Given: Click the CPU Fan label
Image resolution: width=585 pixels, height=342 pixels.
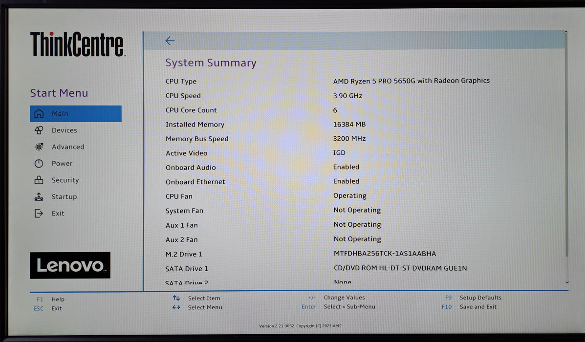Looking at the screenshot, I should point(179,196).
